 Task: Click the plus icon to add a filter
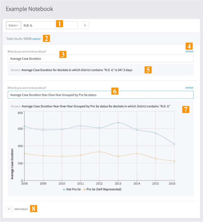coord(85,25)
